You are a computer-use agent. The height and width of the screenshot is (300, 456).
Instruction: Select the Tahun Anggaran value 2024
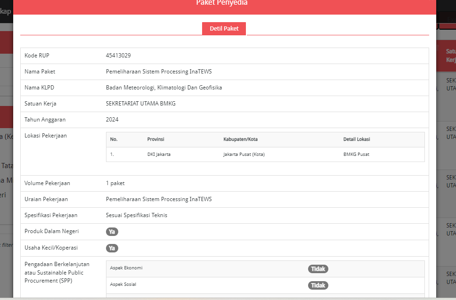point(112,120)
